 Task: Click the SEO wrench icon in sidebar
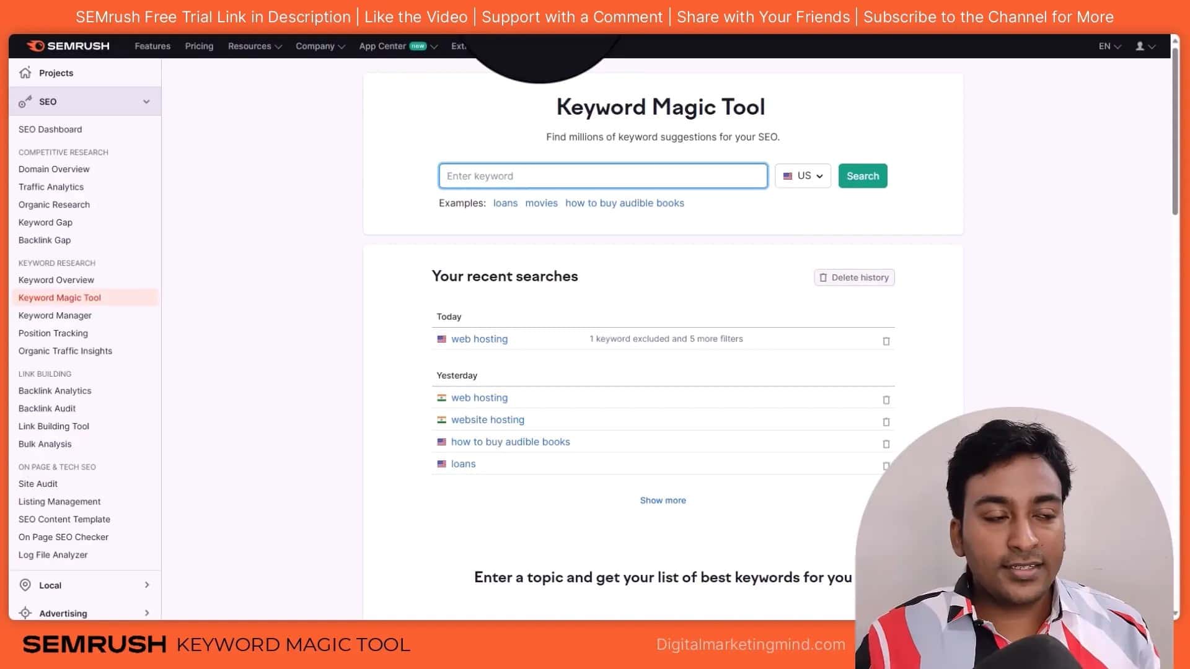(25, 102)
